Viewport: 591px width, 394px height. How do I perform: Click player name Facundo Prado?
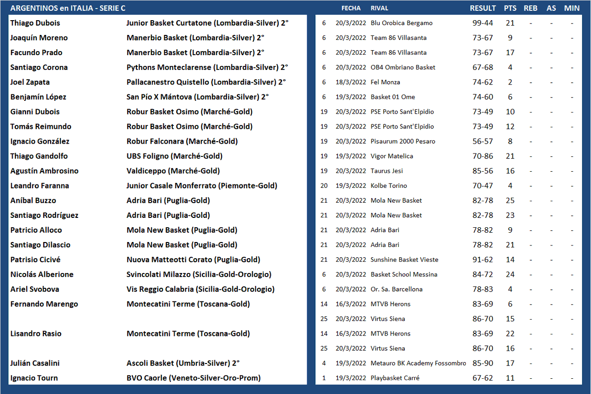36,53
